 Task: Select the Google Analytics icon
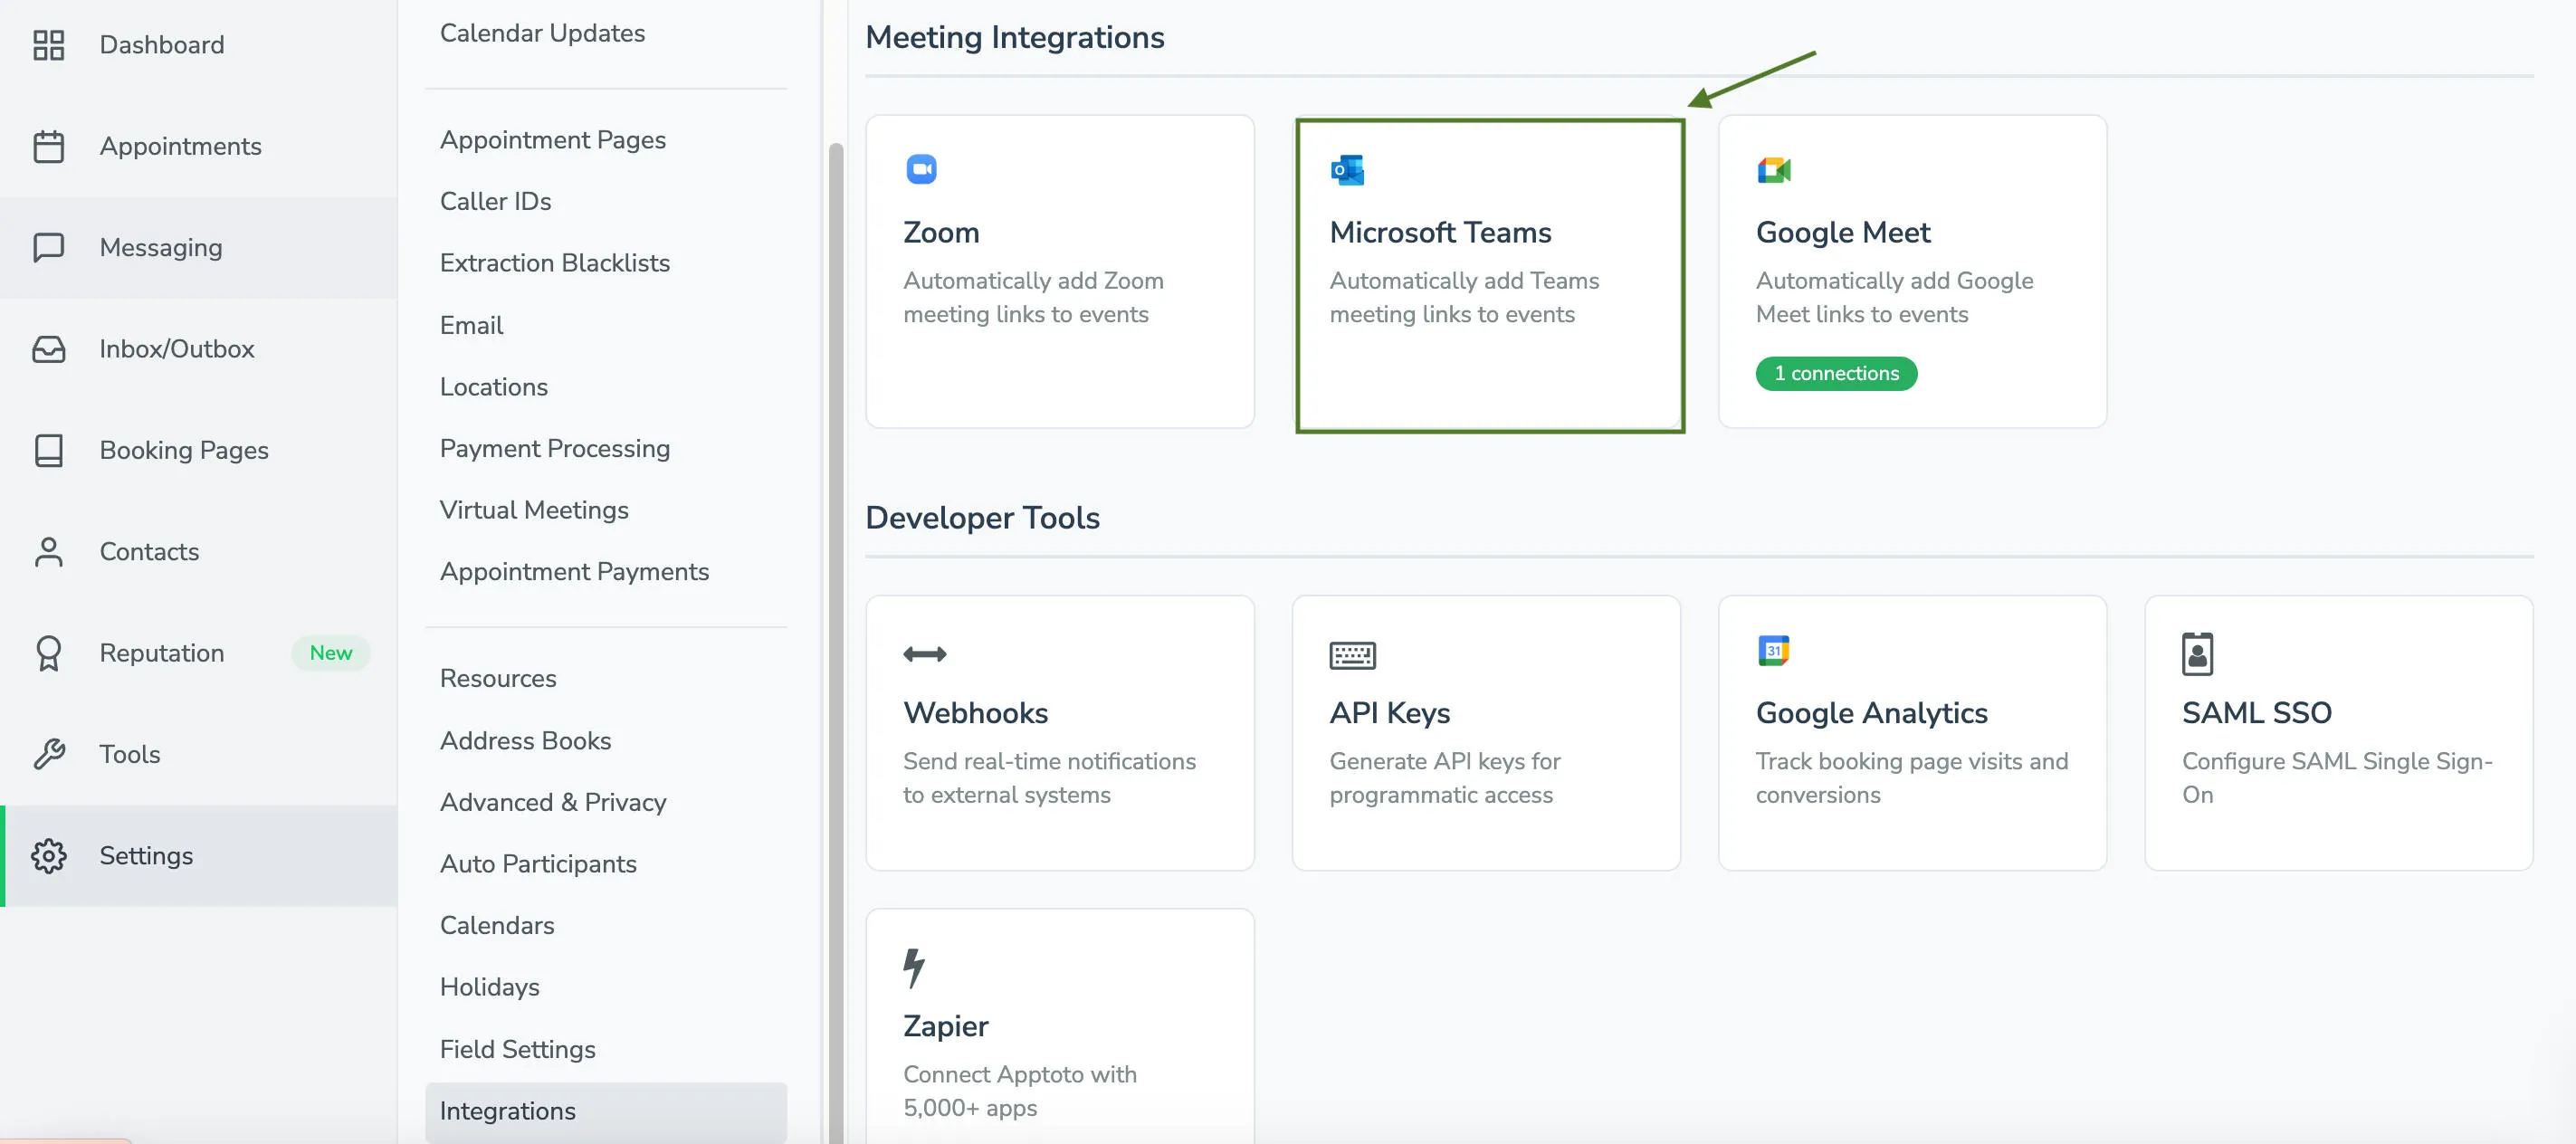point(1773,653)
